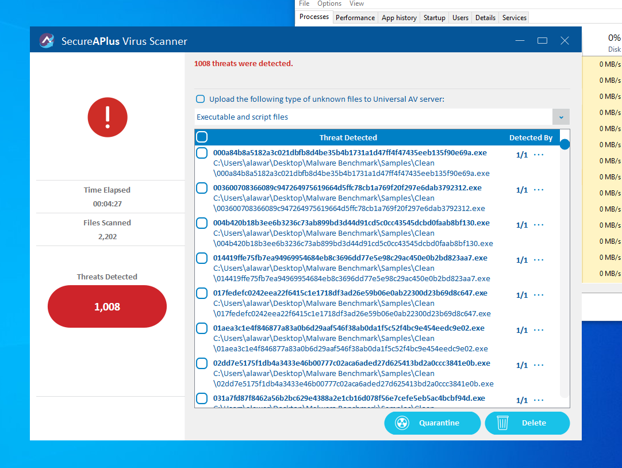This screenshot has width=622, height=468.
Task: Open the Options menu in Task Manager
Action: point(329,3)
